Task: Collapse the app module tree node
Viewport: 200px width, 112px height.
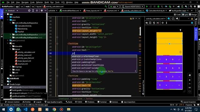Action: coord(5,14)
